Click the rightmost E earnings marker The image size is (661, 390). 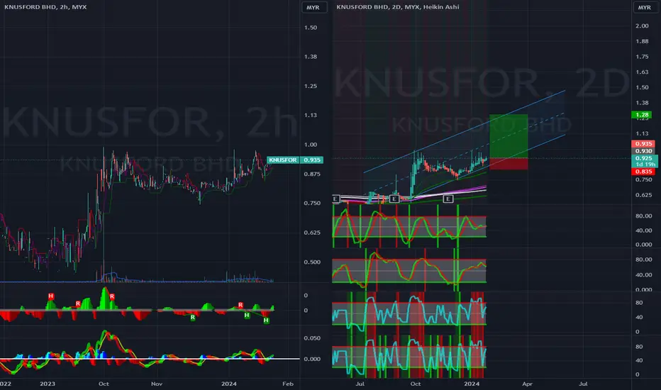[448, 199]
